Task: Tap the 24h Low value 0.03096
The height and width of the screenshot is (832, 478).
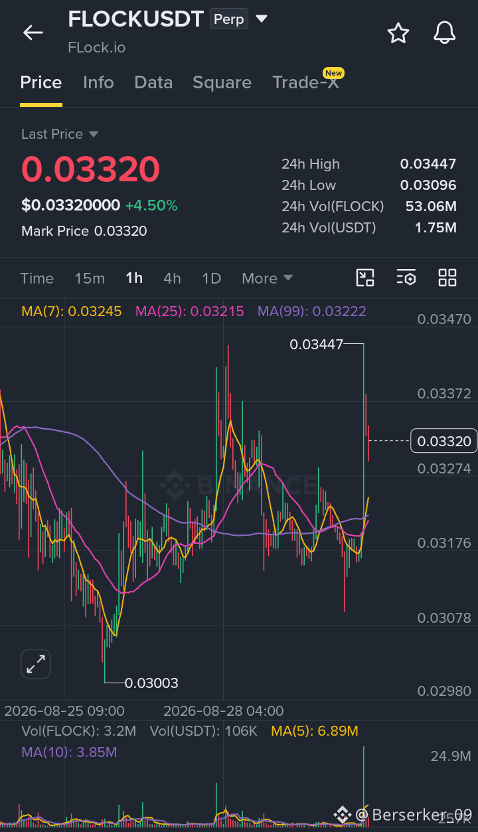Action: click(x=428, y=185)
